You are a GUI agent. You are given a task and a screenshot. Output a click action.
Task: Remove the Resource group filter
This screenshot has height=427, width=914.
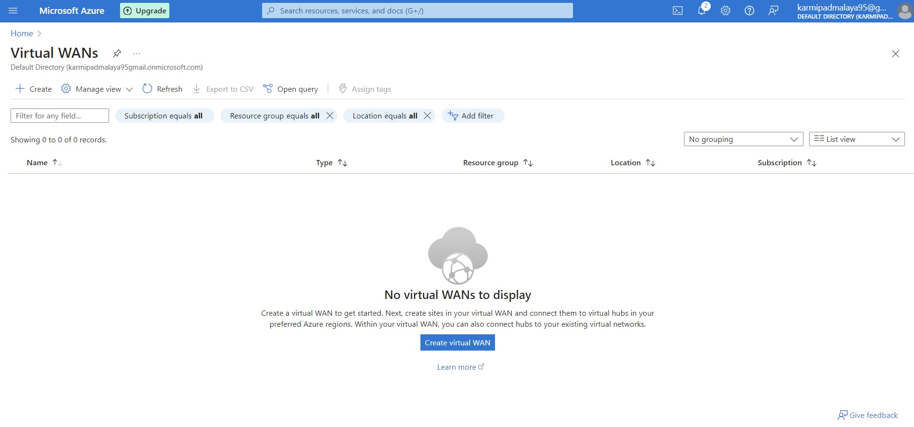pyautogui.click(x=330, y=116)
